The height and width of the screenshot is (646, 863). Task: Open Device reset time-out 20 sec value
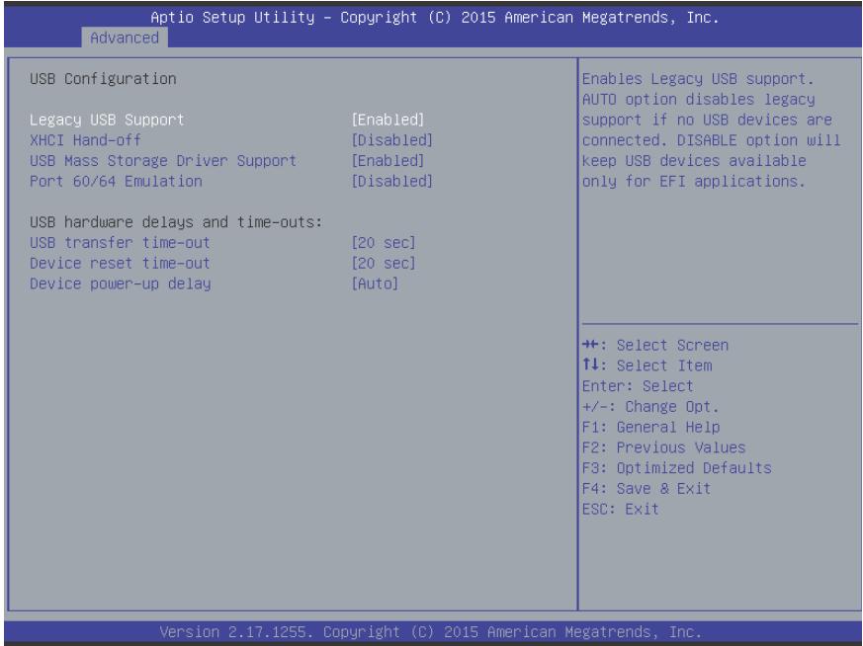pos(384,263)
